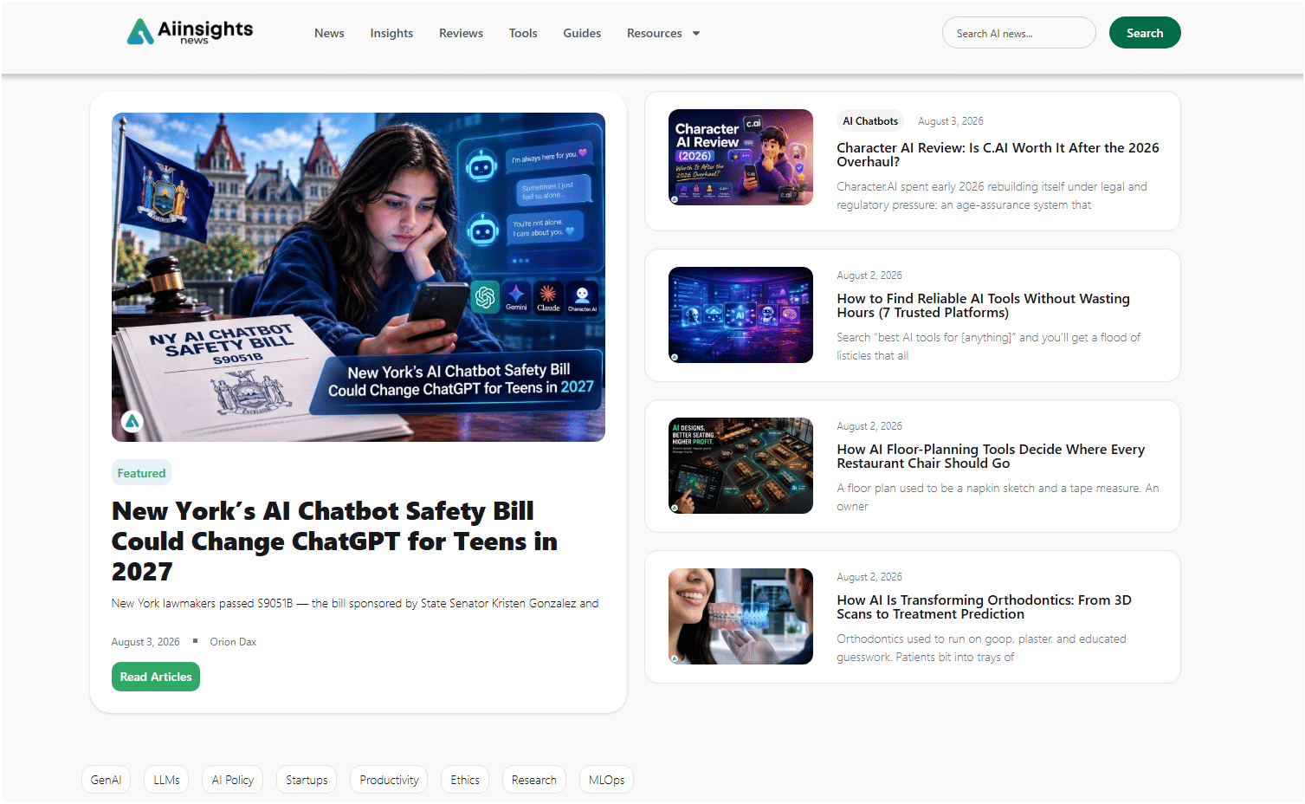This screenshot has height=804, width=1305.
Task: Open the orthodontics article thumbnail
Action: (740, 616)
